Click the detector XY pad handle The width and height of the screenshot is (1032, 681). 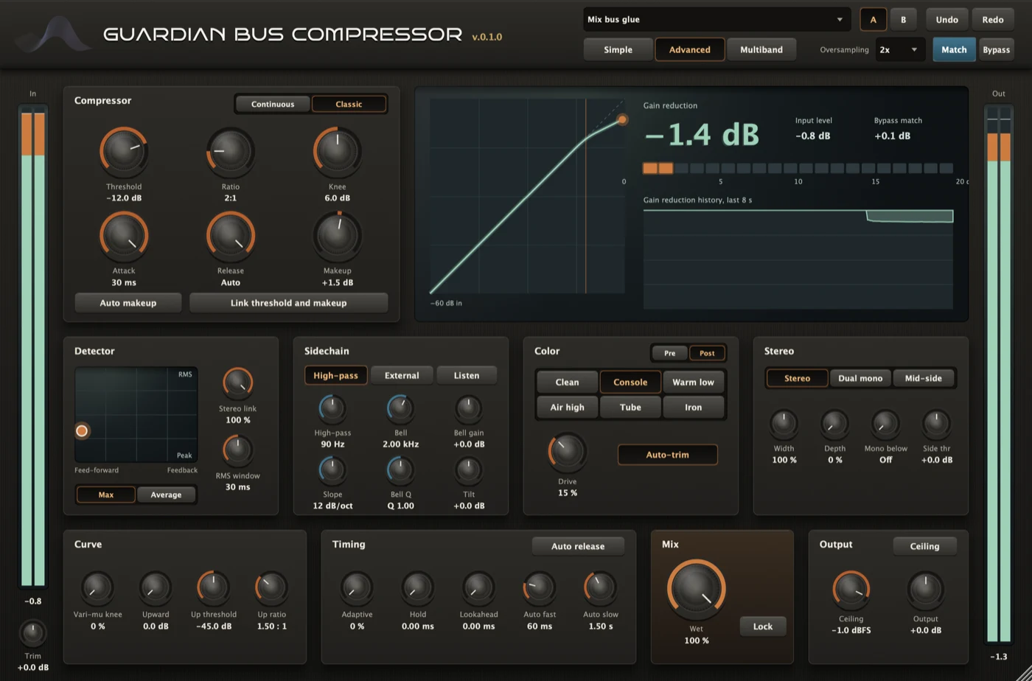pyautogui.click(x=82, y=430)
